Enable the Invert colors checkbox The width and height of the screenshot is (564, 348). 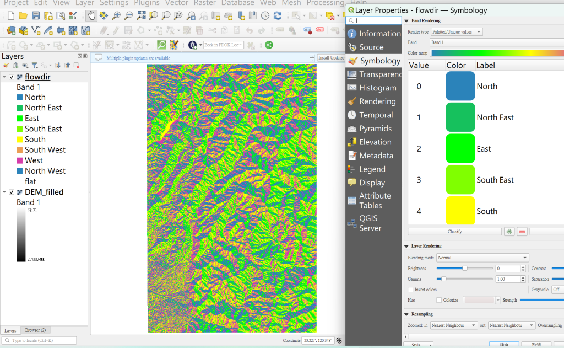pos(410,290)
